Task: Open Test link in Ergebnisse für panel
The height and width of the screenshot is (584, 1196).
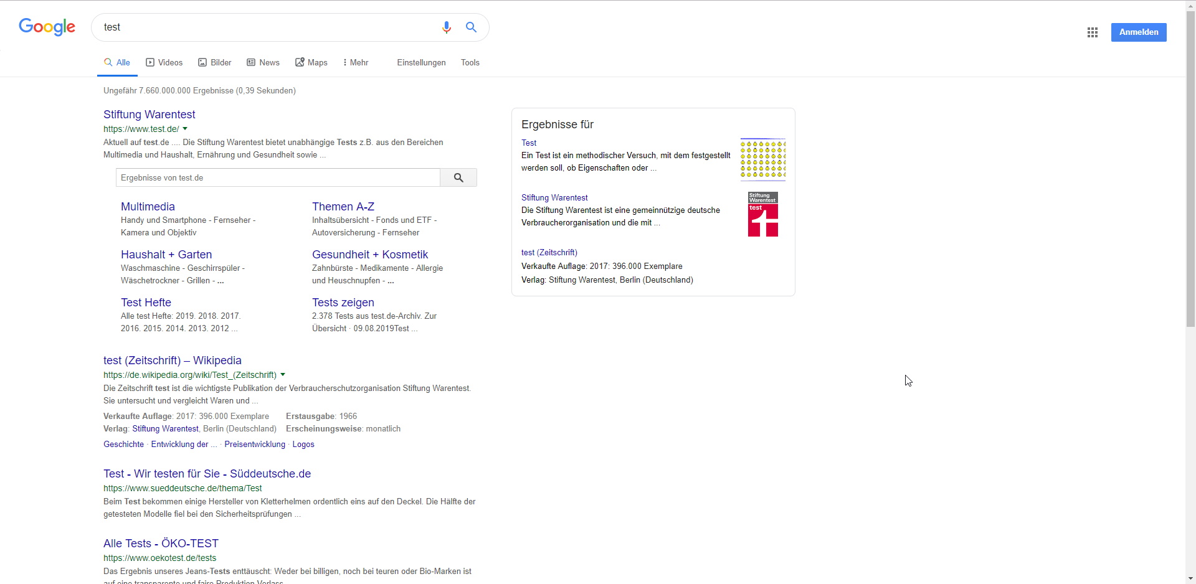Action: tap(529, 143)
